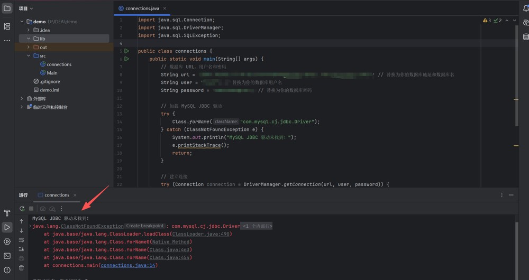Image resolution: width=529 pixels, height=280 pixels.
Task: Click Down the stack trace arrow
Action: [21, 231]
